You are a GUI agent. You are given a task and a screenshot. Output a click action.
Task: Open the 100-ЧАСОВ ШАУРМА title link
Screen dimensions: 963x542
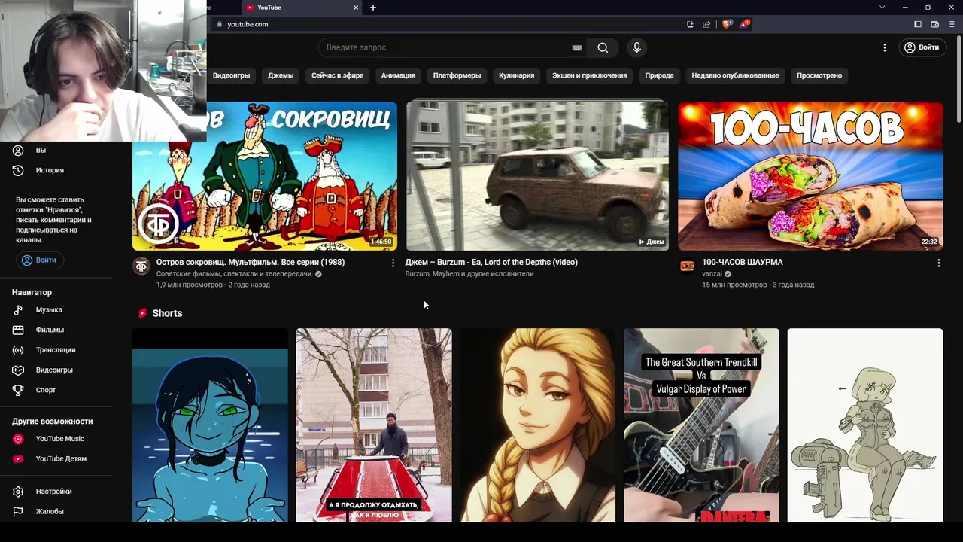click(x=743, y=262)
